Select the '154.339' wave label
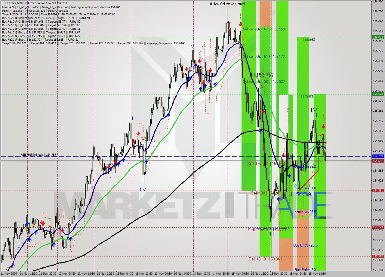Screen dimensions: 385x277 (x=302, y=195)
